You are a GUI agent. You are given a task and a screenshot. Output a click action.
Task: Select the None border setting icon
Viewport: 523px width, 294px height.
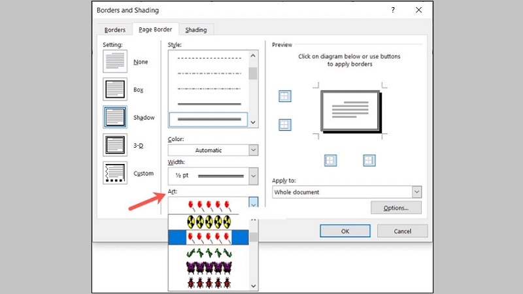115,62
